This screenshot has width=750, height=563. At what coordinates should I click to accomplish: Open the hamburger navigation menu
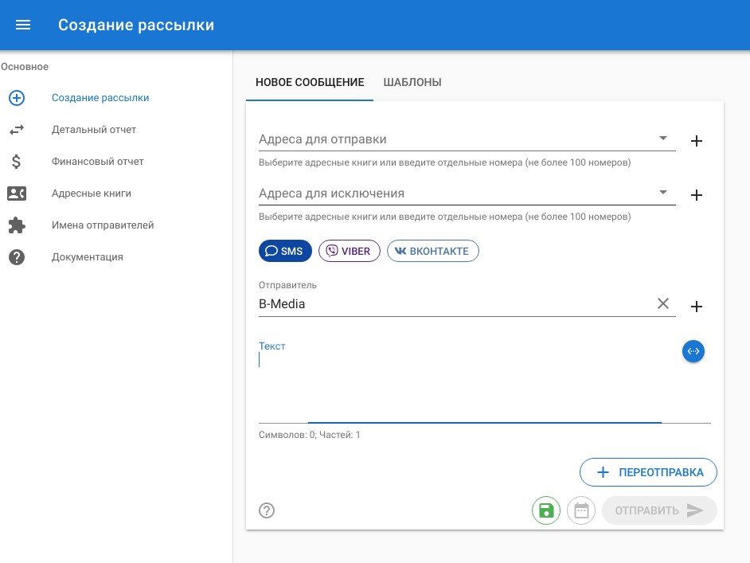click(23, 25)
